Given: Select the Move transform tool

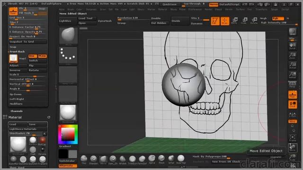Looking at the screenshot, I should (x=234, y=21).
